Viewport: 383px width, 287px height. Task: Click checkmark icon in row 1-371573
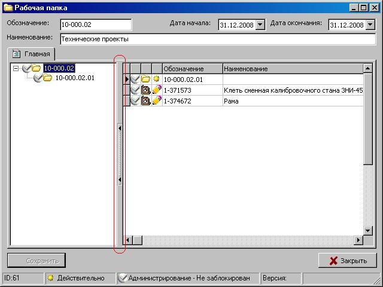(135, 90)
